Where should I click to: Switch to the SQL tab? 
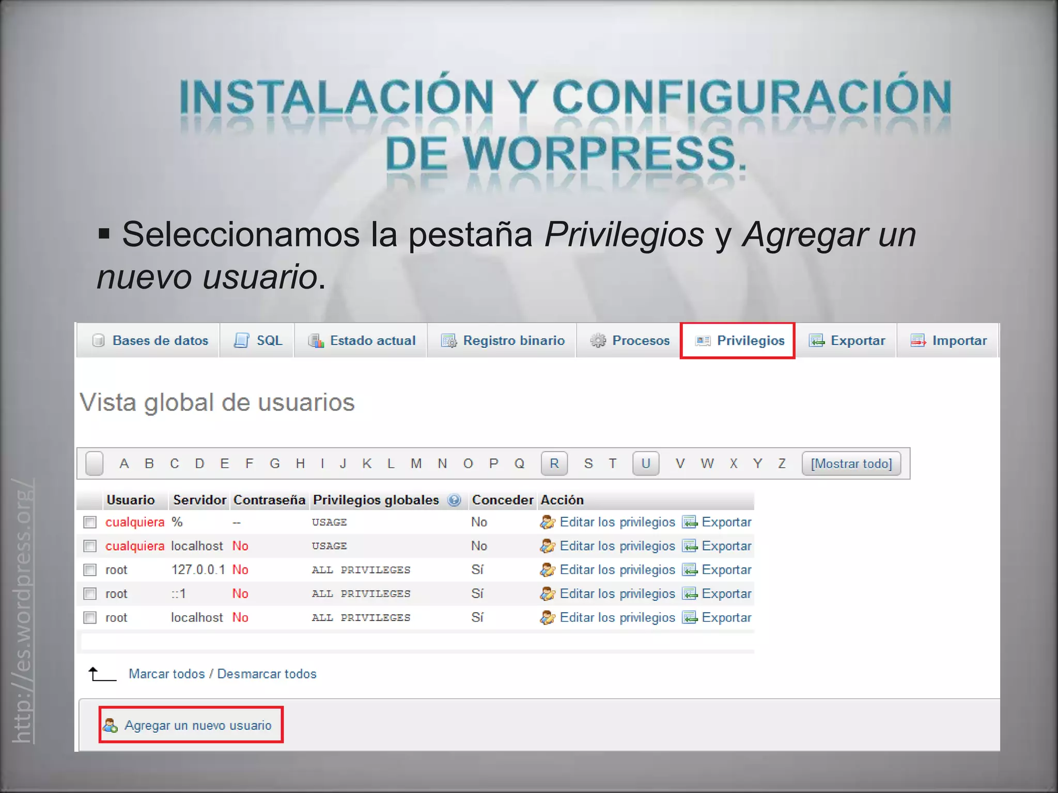point(257,341)
